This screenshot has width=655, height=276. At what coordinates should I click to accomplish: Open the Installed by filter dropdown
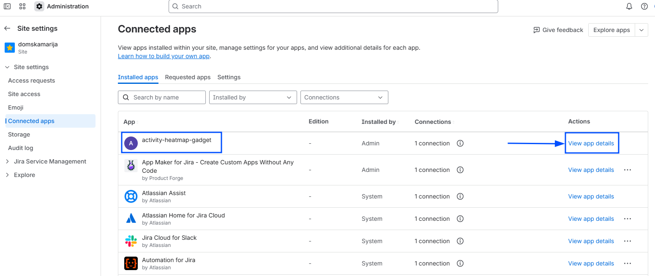tap(252, 97)
